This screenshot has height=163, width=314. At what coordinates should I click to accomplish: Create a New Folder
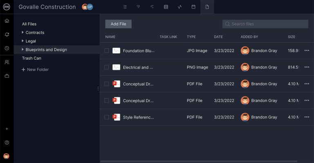coord(35,70)
